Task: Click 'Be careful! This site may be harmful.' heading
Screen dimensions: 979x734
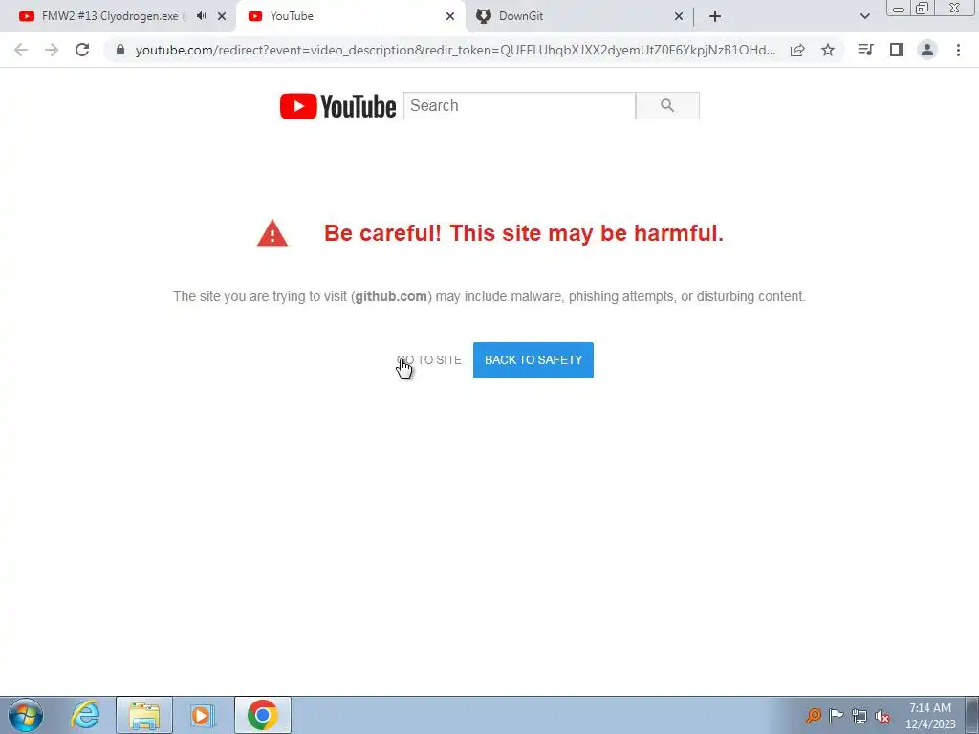Action: [524, 233]
